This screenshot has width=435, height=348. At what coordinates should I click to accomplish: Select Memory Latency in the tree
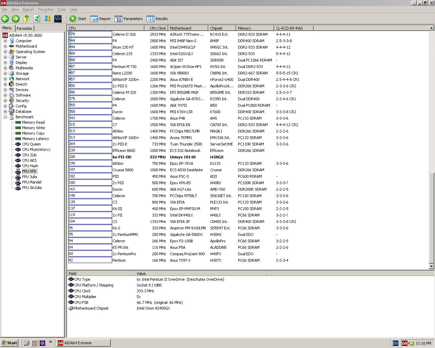click(35, 139)
